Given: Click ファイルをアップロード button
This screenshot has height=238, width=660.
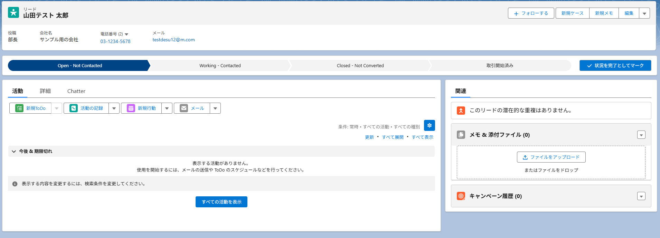Looking at the screenshot, I should coord(551,157).
